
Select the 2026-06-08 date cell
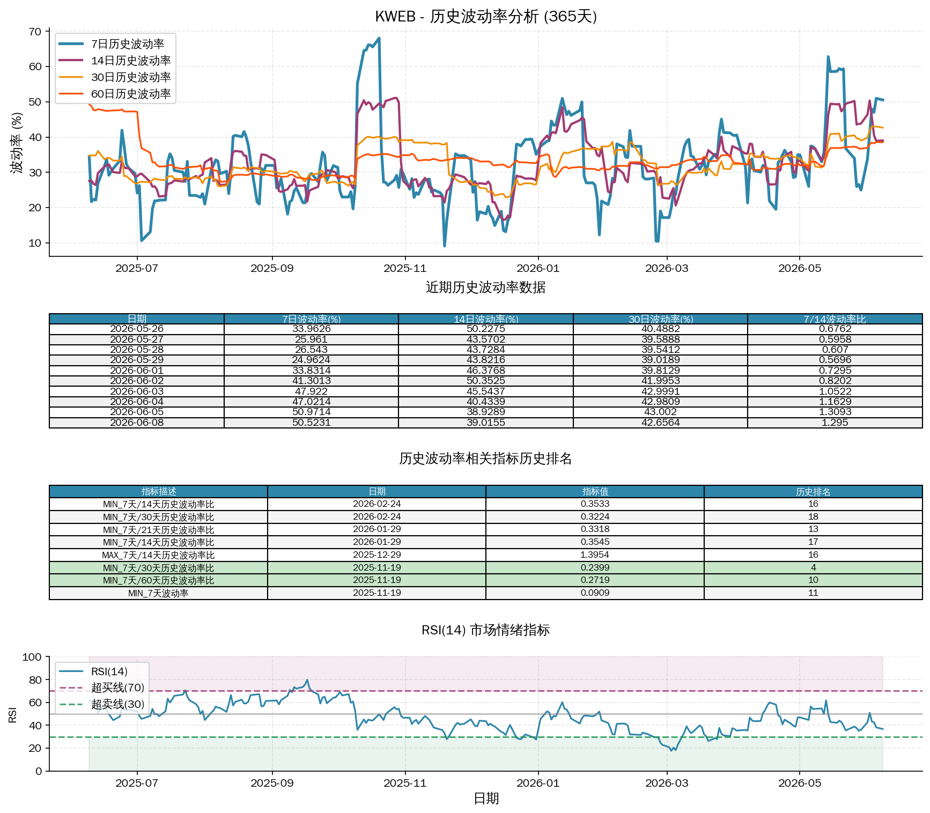tap(137, 423)
